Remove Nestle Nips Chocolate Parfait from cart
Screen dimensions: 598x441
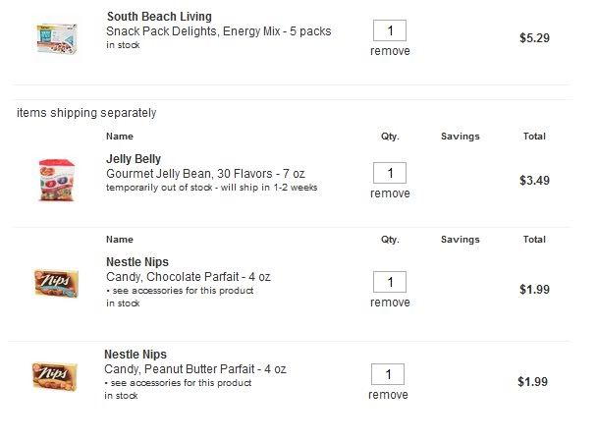pos(390,303)
